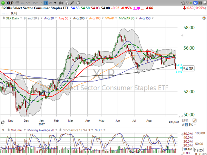Flag the XLP symbol
Screen dimensions: 207x155
[x=187, y=3]
